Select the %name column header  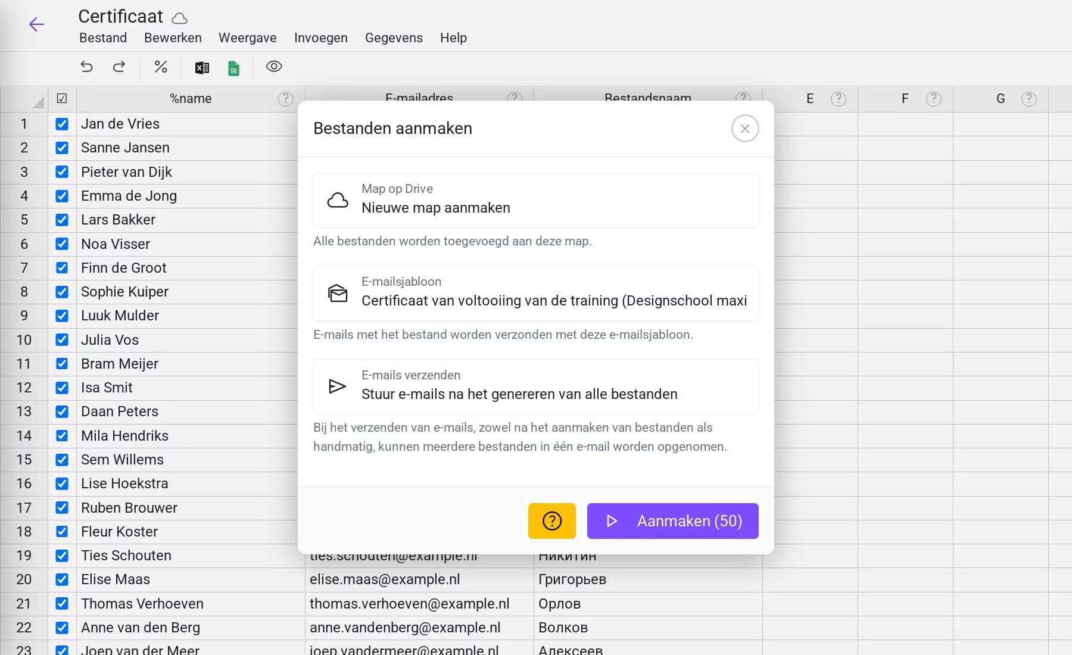point(191,99)
